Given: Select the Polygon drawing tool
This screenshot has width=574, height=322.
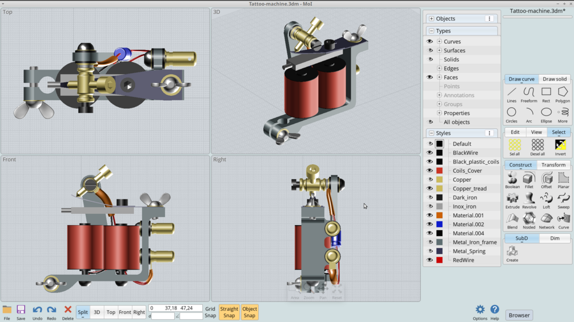Looking at the screenshot, I should point(563,95).
